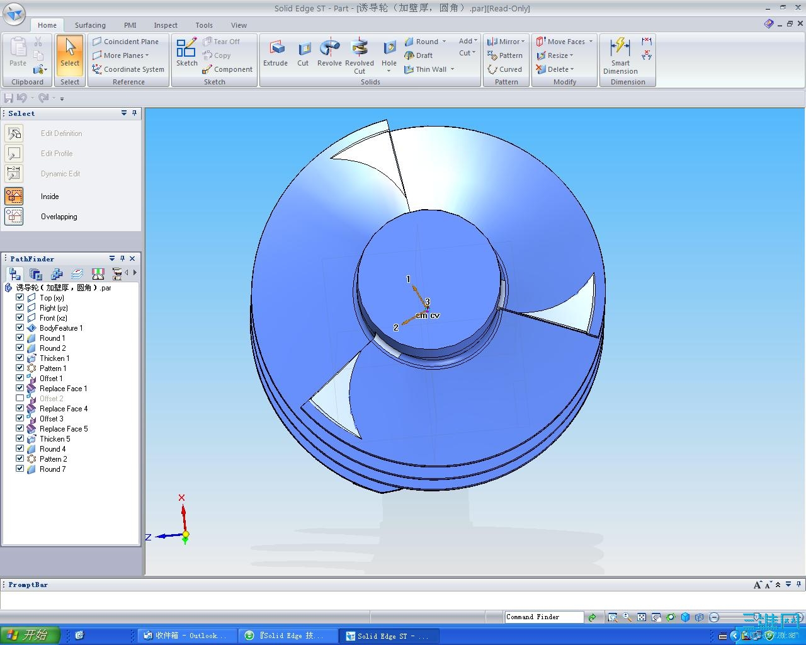Click the Rotate view icon
Screen dimensions: 806x645
tap(671, 617)
